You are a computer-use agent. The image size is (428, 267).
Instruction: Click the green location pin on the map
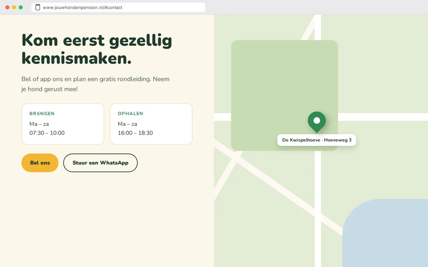coord(317,122)
